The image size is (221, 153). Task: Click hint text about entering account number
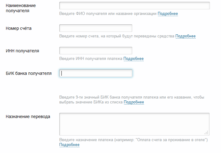click(x=117, y=36)
